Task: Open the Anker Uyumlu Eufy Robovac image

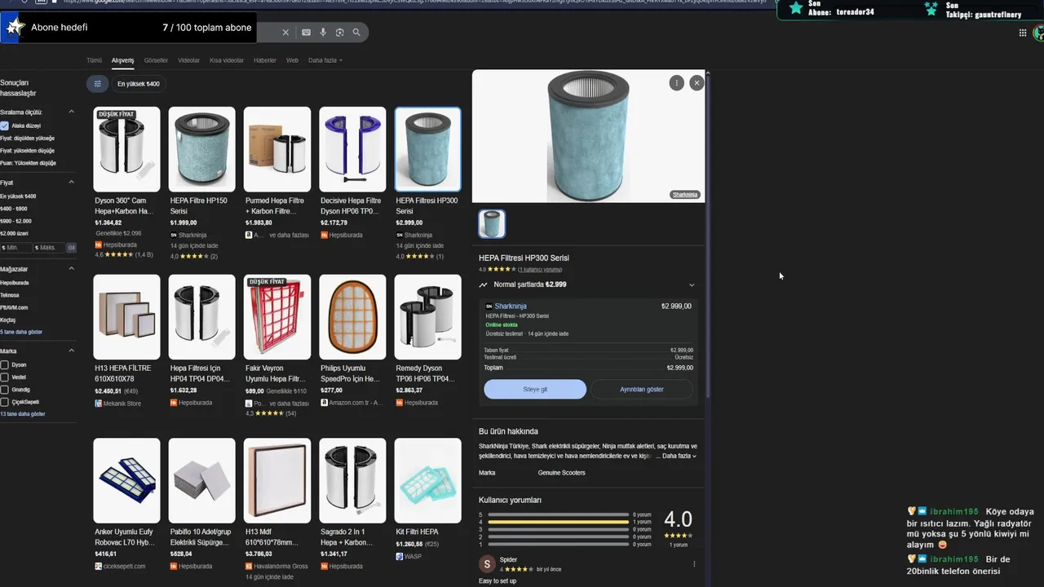Action: [126, 481]
